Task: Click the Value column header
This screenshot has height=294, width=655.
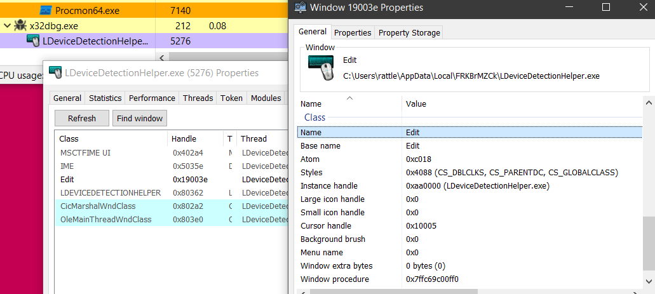Action: pyautogui.click(x=522, y=104)
